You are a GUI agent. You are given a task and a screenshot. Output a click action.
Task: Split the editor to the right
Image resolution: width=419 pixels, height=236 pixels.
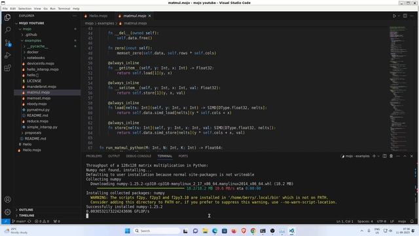pyautogui.click(x=405, y=16)
